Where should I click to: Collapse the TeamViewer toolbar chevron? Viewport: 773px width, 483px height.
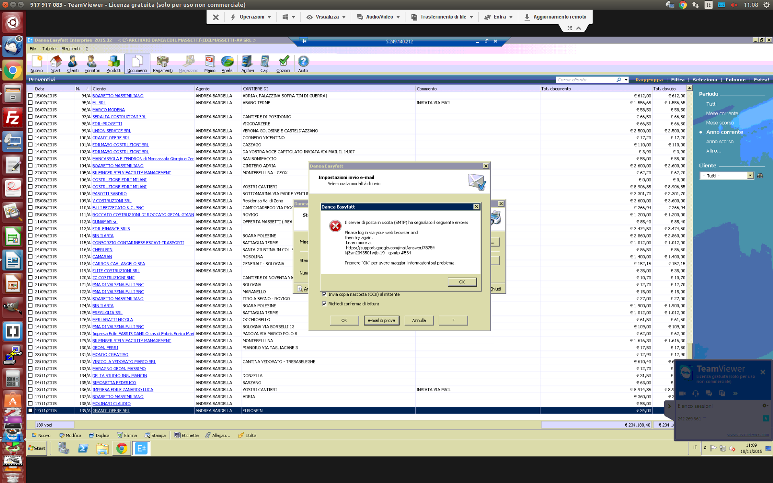[x=579, y=28]
